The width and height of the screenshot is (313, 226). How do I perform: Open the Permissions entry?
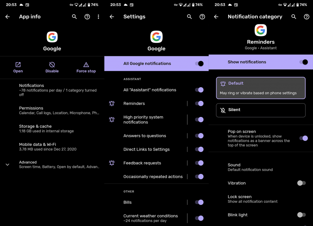coord(52,110)
